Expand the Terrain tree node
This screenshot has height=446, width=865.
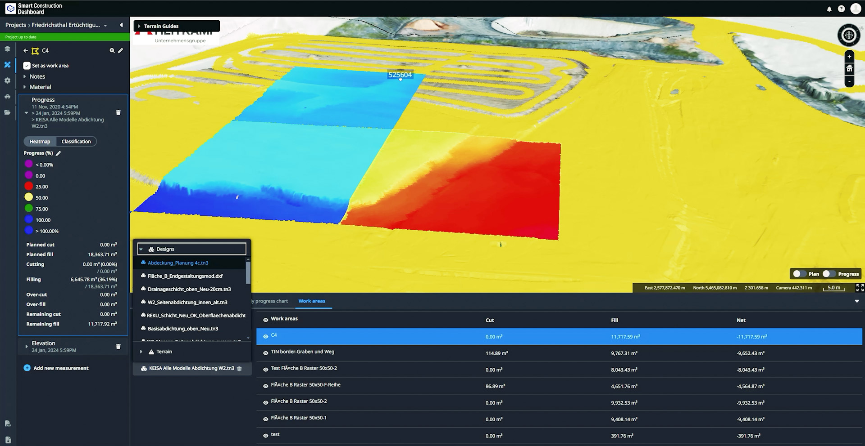141,352
